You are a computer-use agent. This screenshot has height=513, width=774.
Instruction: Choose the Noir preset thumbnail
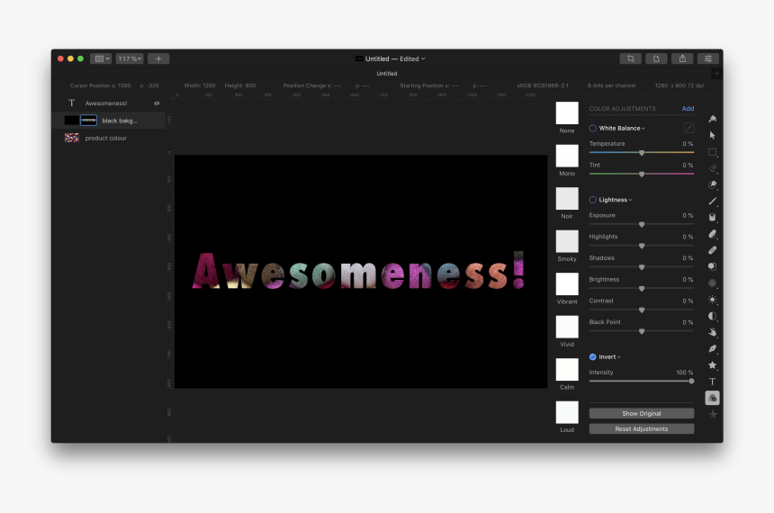(567, 199)
